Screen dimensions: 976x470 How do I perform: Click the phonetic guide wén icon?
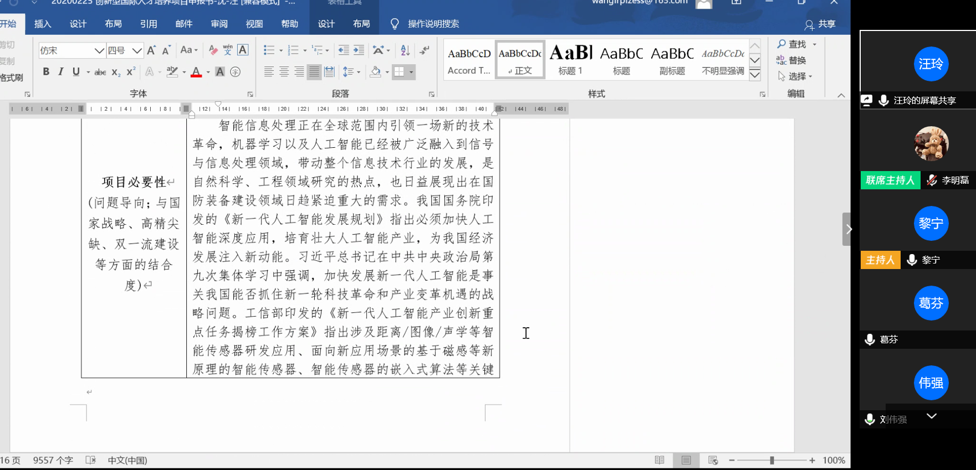click(x=228, y=50)
